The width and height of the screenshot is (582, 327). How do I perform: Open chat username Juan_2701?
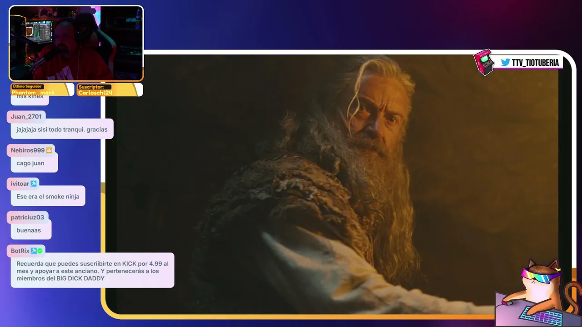click(26, 117)
